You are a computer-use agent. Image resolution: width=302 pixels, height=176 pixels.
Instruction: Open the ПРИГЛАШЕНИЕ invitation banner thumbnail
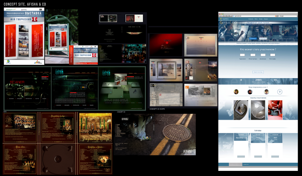coord(84,55)
